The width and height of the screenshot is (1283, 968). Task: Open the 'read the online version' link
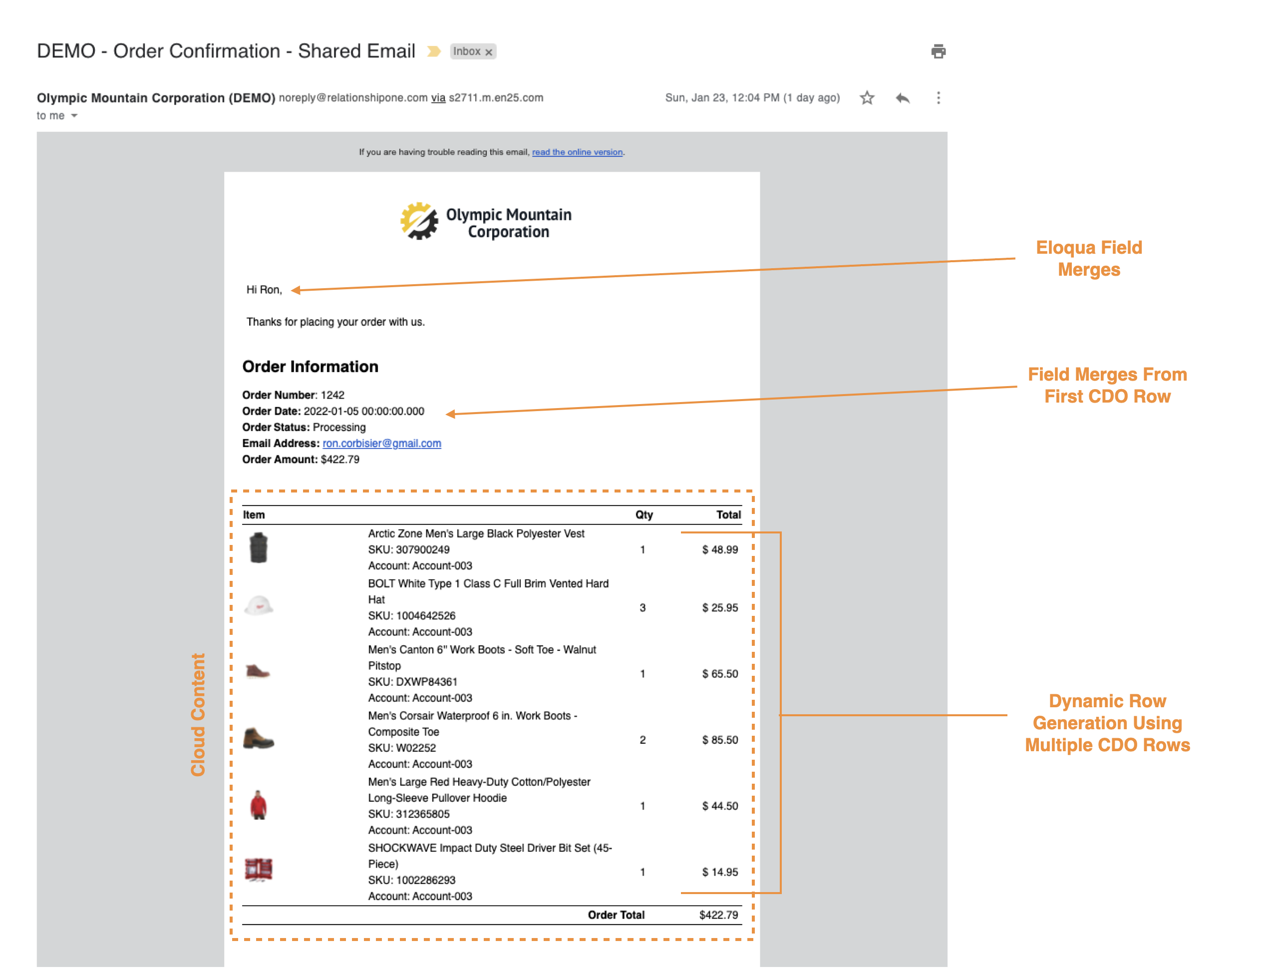(x=577, y=152)
